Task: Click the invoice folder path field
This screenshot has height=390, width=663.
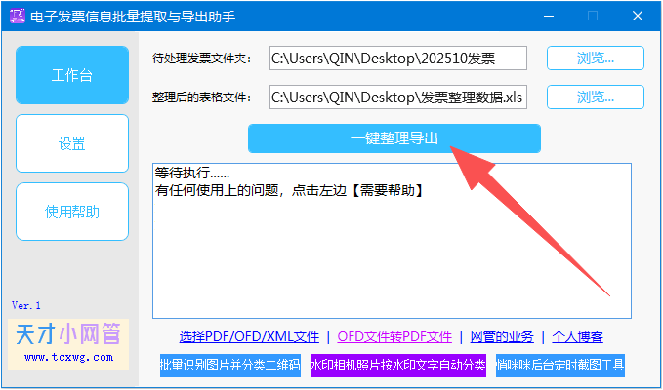Action: (398, 58)
